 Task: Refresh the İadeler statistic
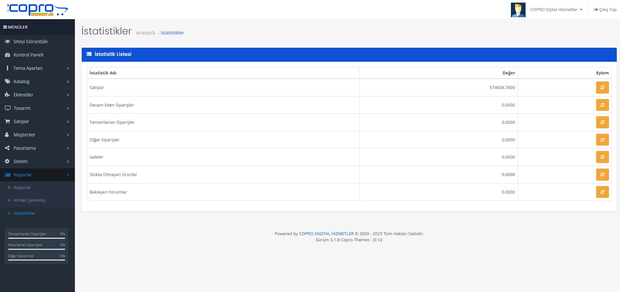602,157
